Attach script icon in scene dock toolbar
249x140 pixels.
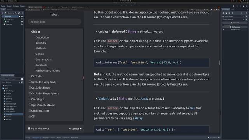coord(19,13)
